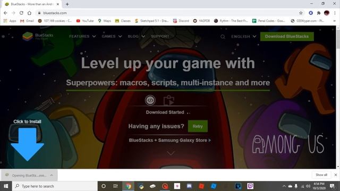Open Discord from the taskbar
Viewport: 340px width, 191px height.
(x=189, y=186)
